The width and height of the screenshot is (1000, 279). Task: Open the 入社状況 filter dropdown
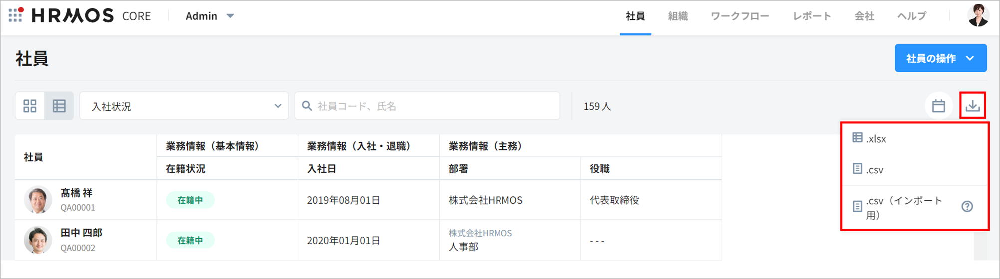pyautogui.click(x=184, y=106)
